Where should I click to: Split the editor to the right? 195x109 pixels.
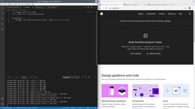[91, 7]
